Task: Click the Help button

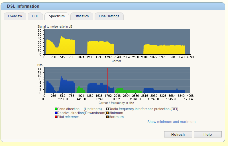Action: pyautogui.click(x=207, y=134)
